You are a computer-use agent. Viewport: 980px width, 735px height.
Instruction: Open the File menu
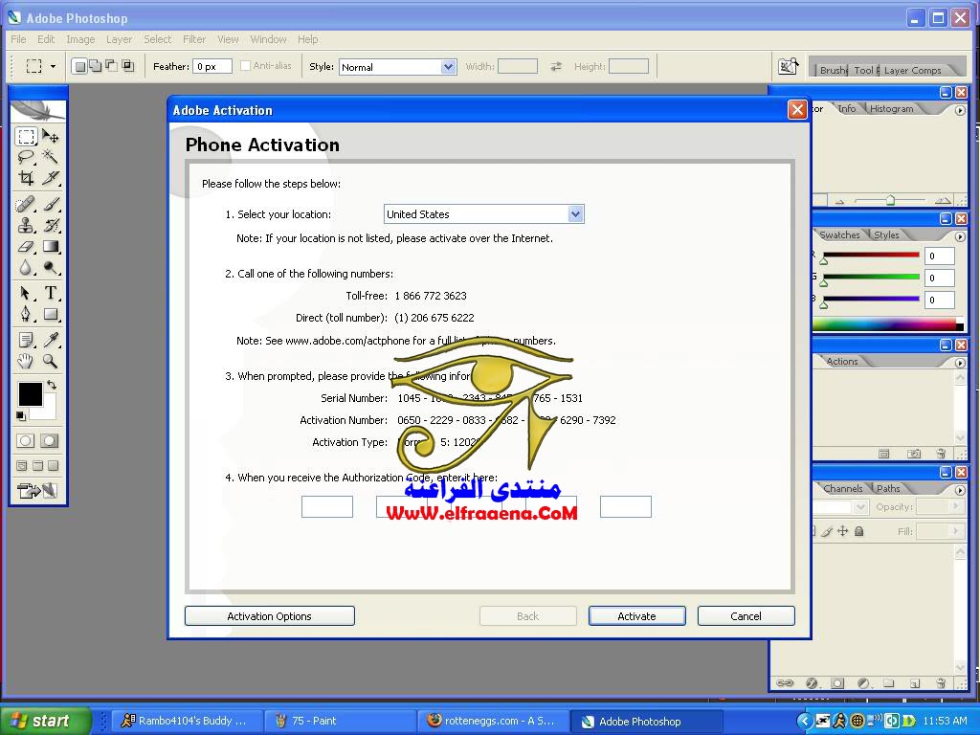18,39
